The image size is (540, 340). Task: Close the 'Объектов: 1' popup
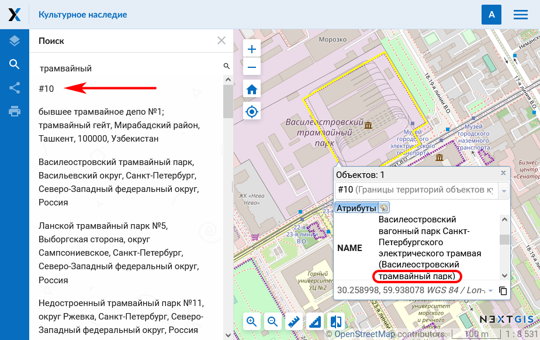coord(503,173)
